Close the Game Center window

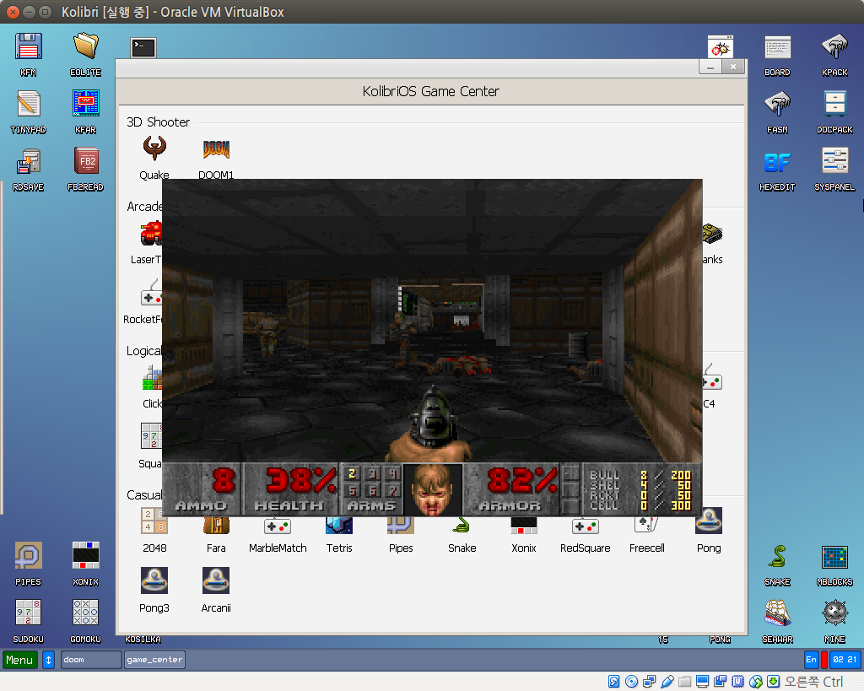pos(733,67)
